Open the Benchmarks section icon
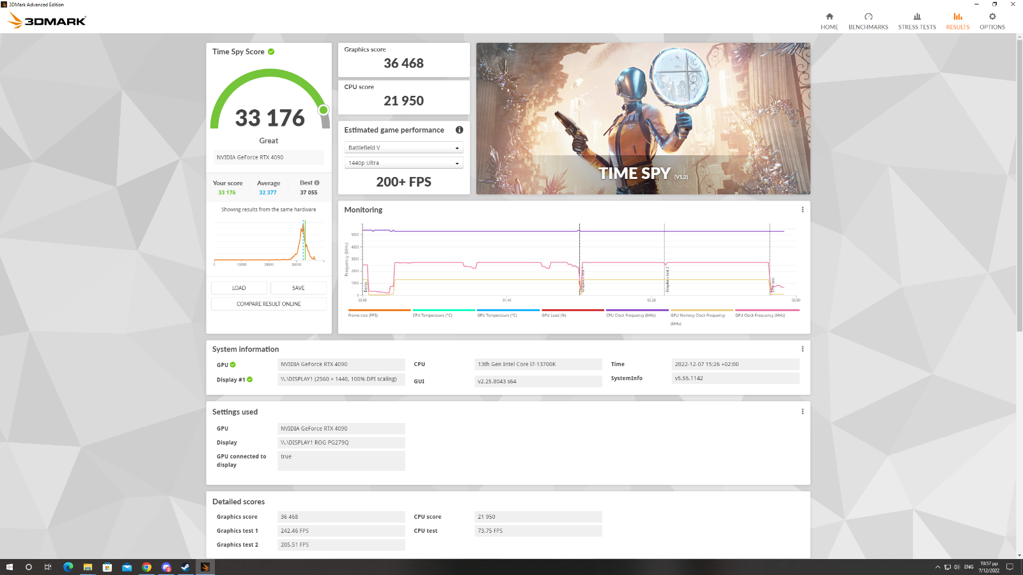 point(868,17)
